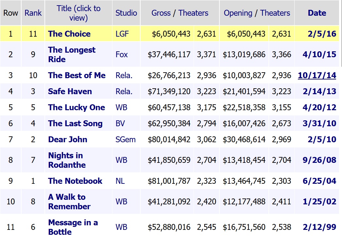Screen dimensions: 342x240
Task: View Message in a Bottle page
Action: pyautogui.click(x=73, y=227)
